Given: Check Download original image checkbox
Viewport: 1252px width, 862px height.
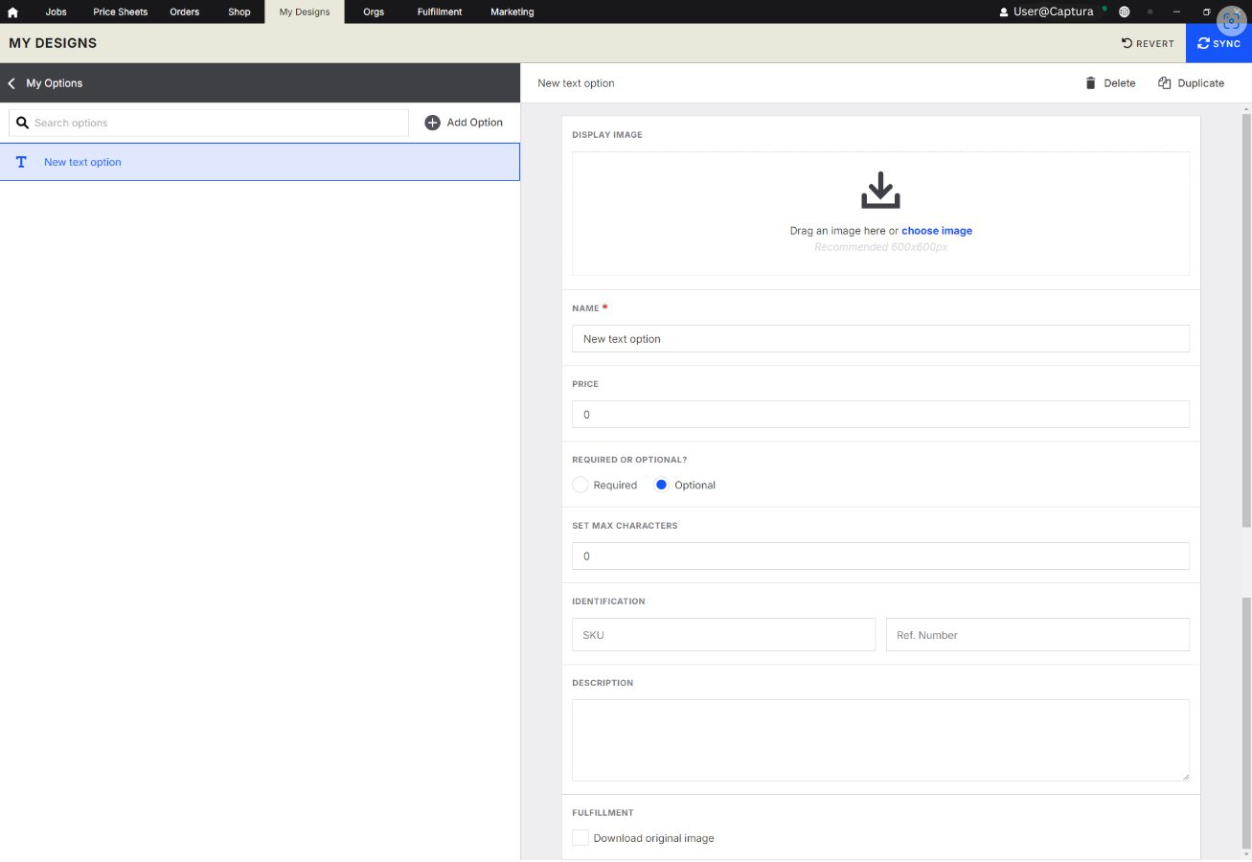Looking at the screenshot, I should pos(580,838).
